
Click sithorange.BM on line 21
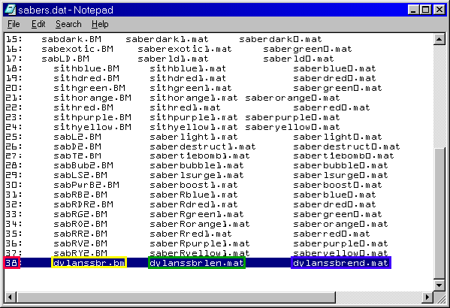[x=92, y=98]
